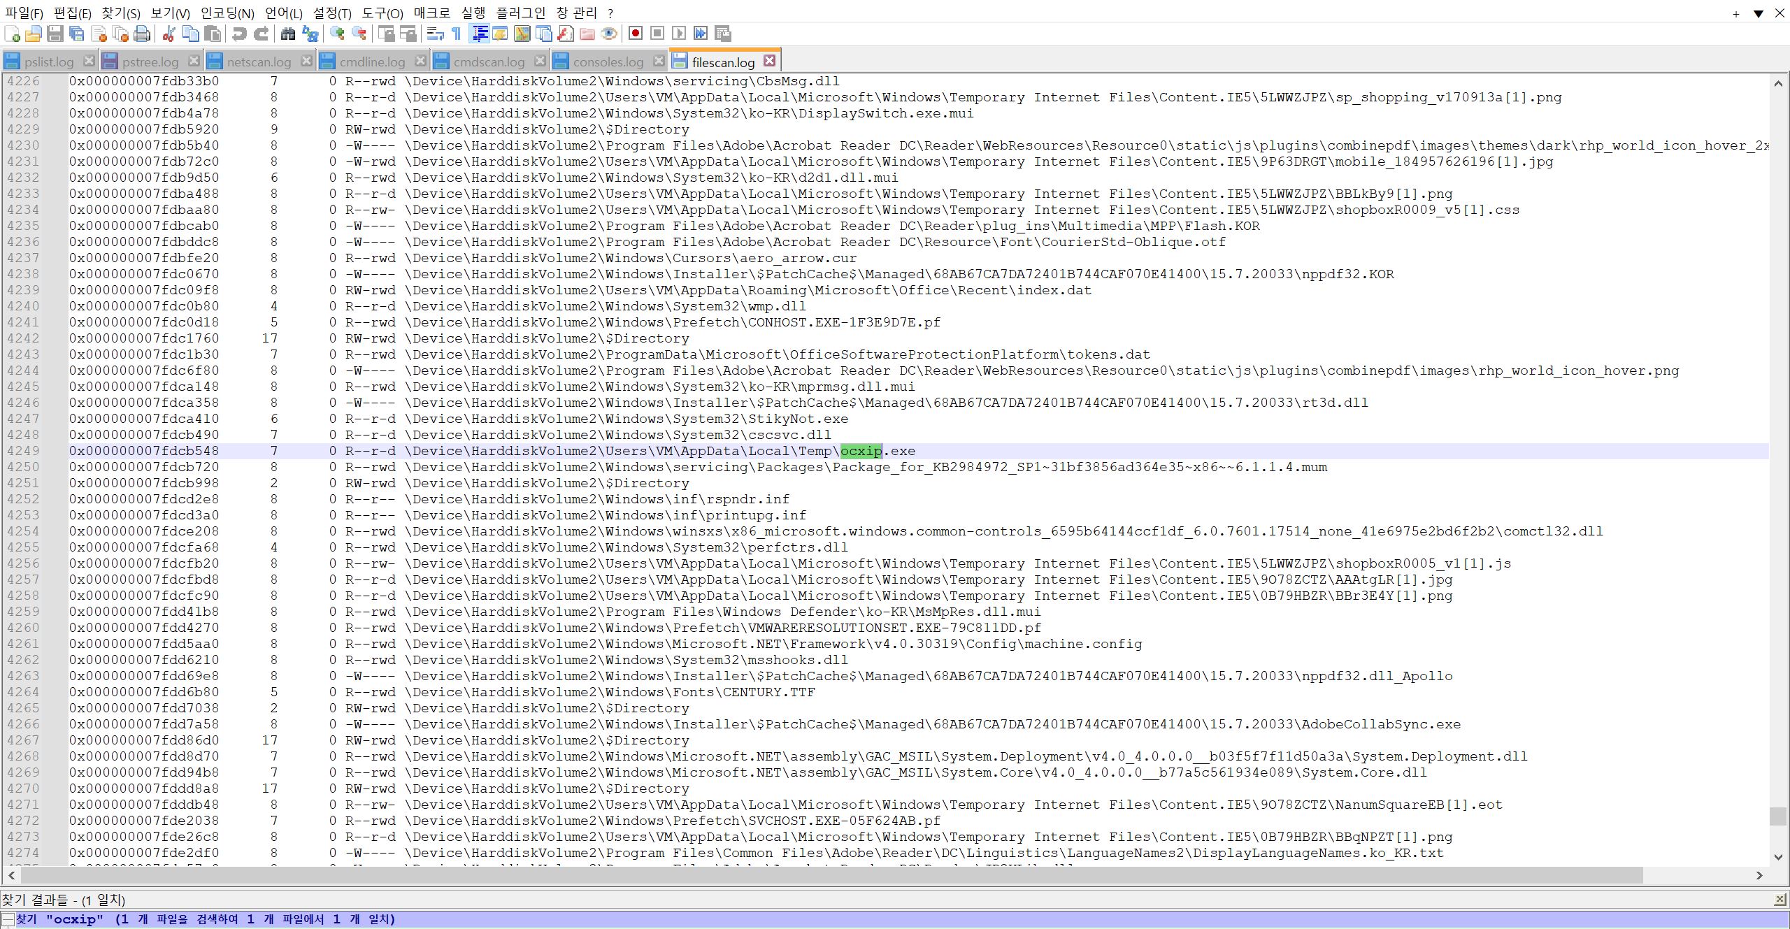The image size is (1790, 929).
Task: Click the Zoom in magnifier icon
Action: (338, 34)
